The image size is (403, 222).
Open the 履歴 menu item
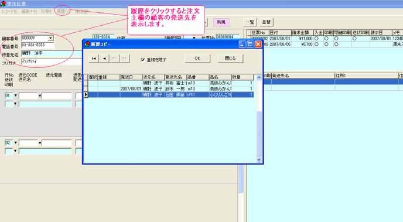(62, 11)
